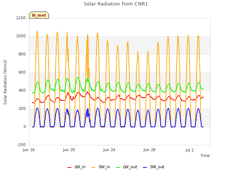
Task: Click the Jun 20 x-axis tick label
Action: point(69,150)
